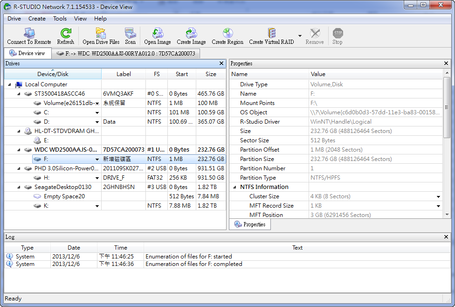Click the SeagateDesktop0130 disk icon
Screen dimensions: 455x307
28,187
